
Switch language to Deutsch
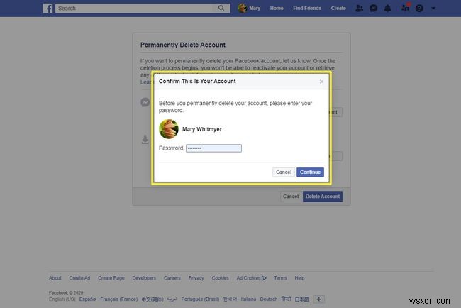point(269,299)
